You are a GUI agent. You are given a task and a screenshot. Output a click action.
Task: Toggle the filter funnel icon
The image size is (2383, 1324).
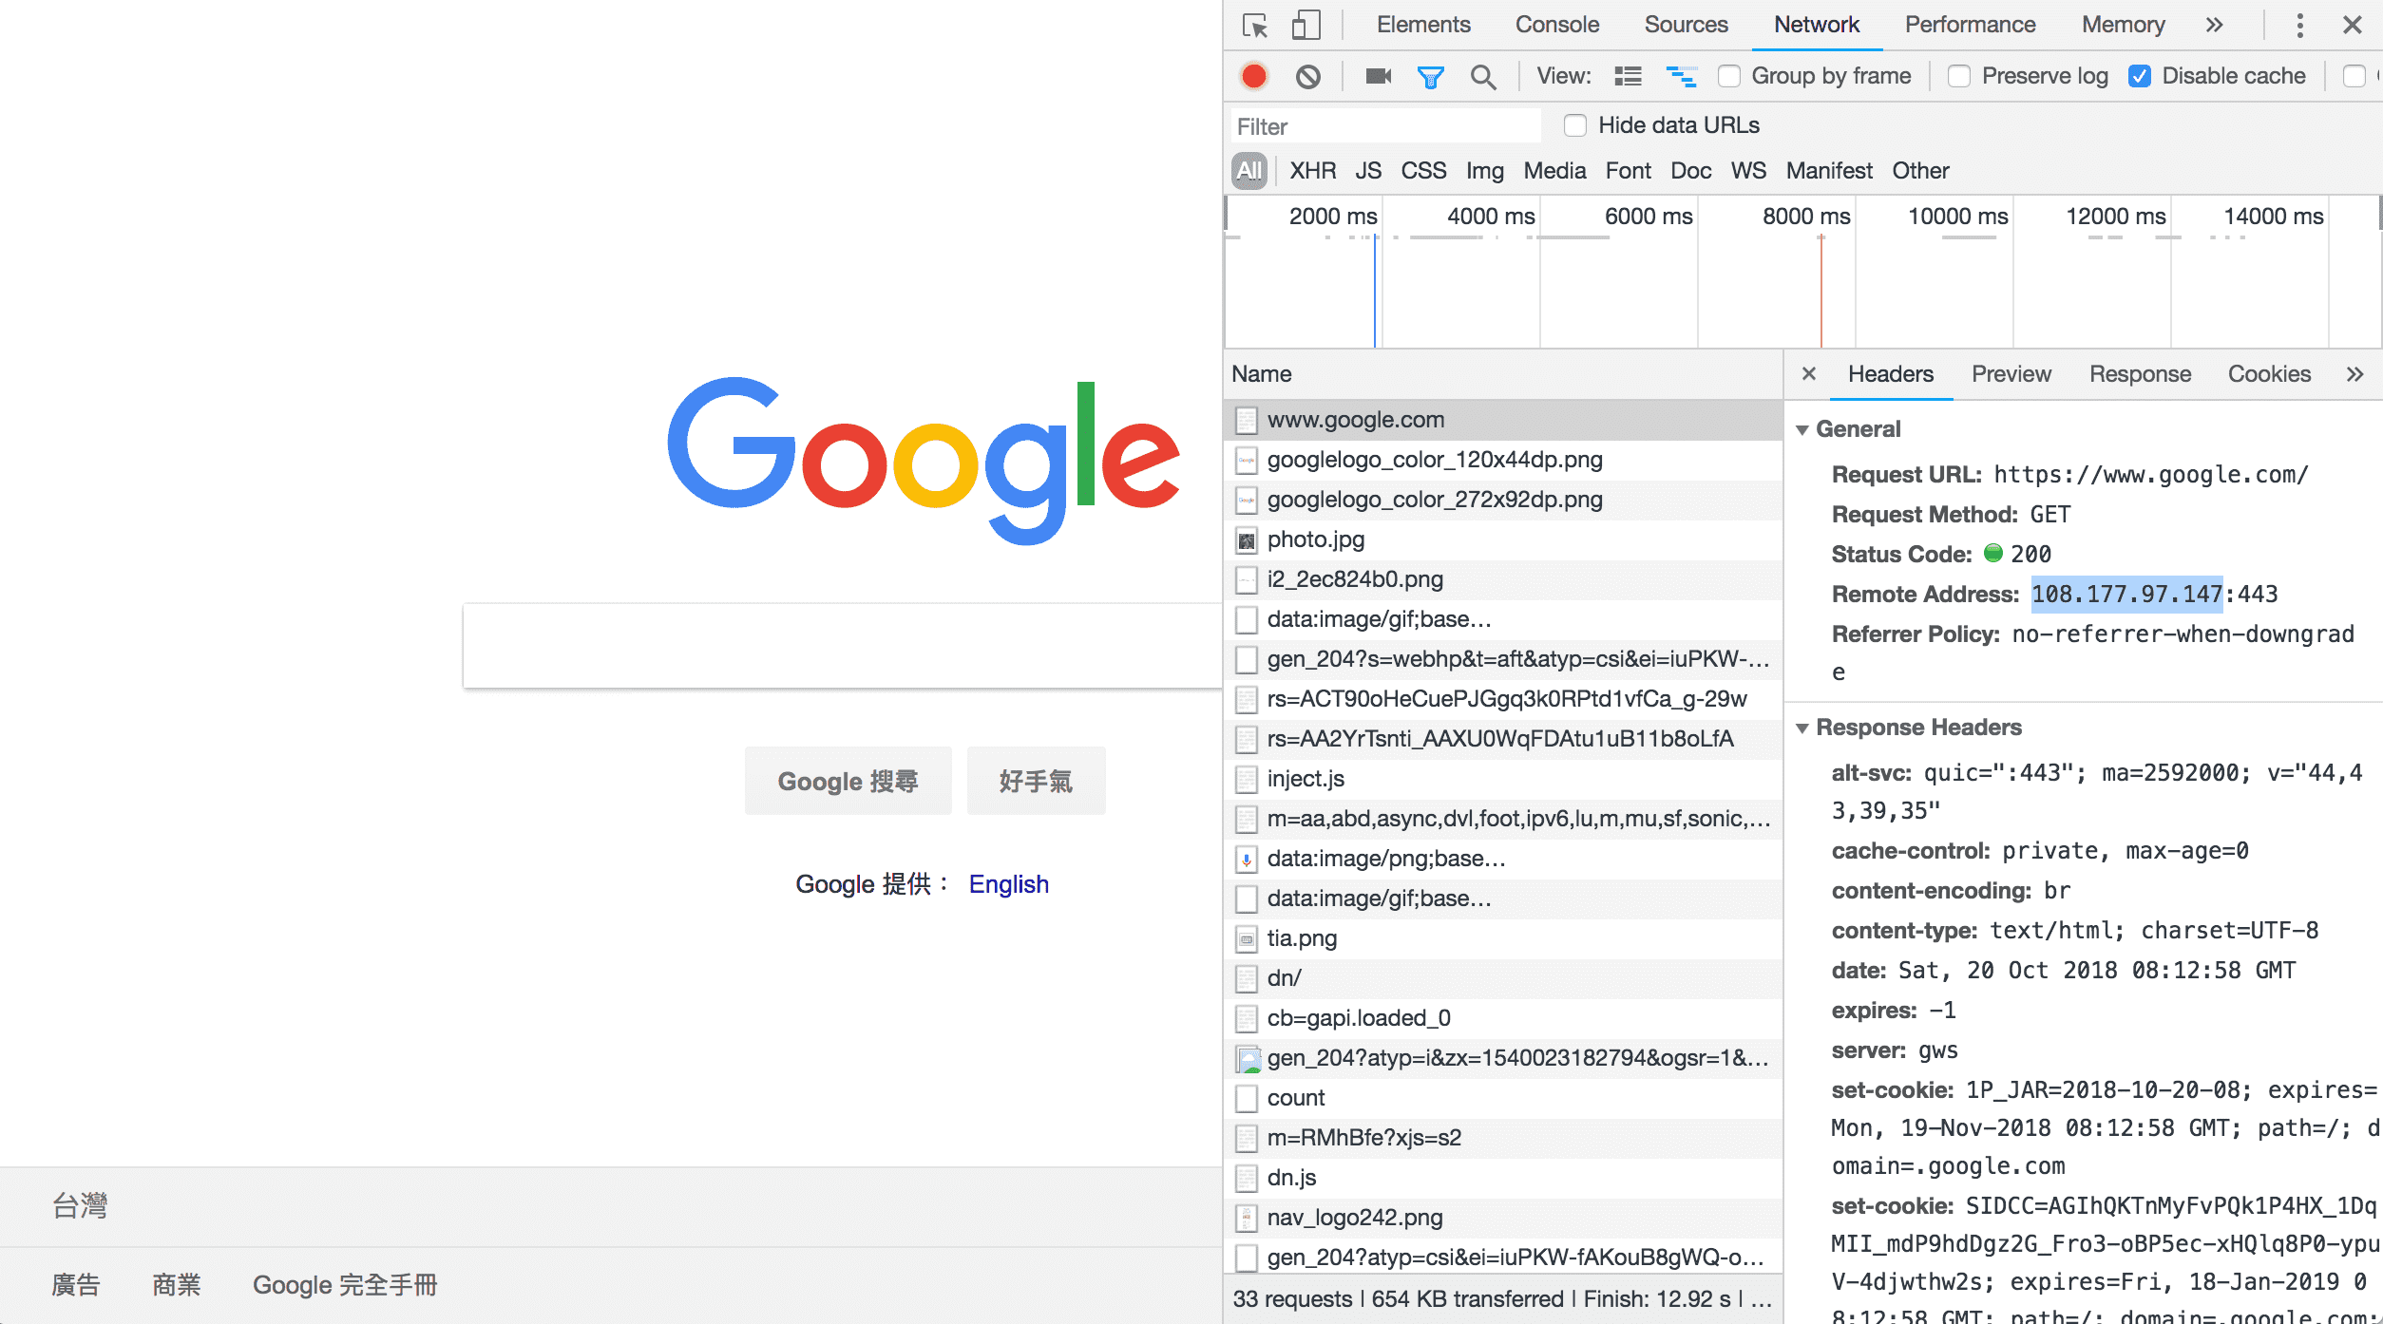1430,77
